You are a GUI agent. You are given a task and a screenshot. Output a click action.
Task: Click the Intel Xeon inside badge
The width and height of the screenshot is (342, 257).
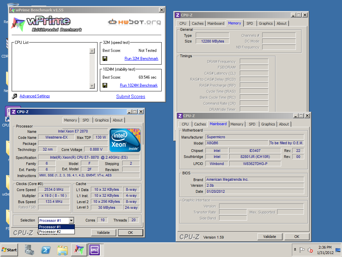tap(125, 140)
